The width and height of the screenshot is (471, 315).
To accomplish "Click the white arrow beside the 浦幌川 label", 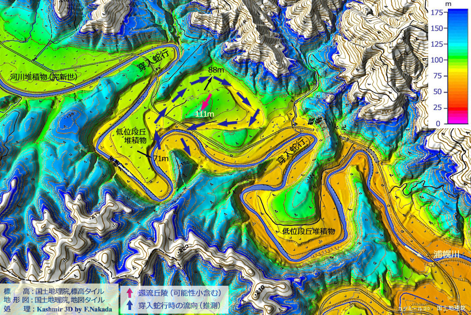I will (x=424, y=255).
